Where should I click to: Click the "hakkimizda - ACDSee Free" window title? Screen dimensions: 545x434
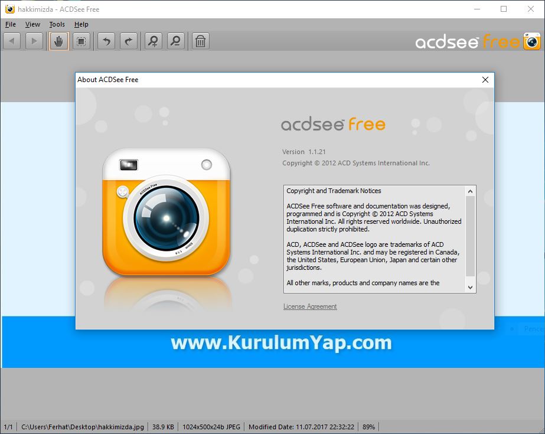point(58,9)
